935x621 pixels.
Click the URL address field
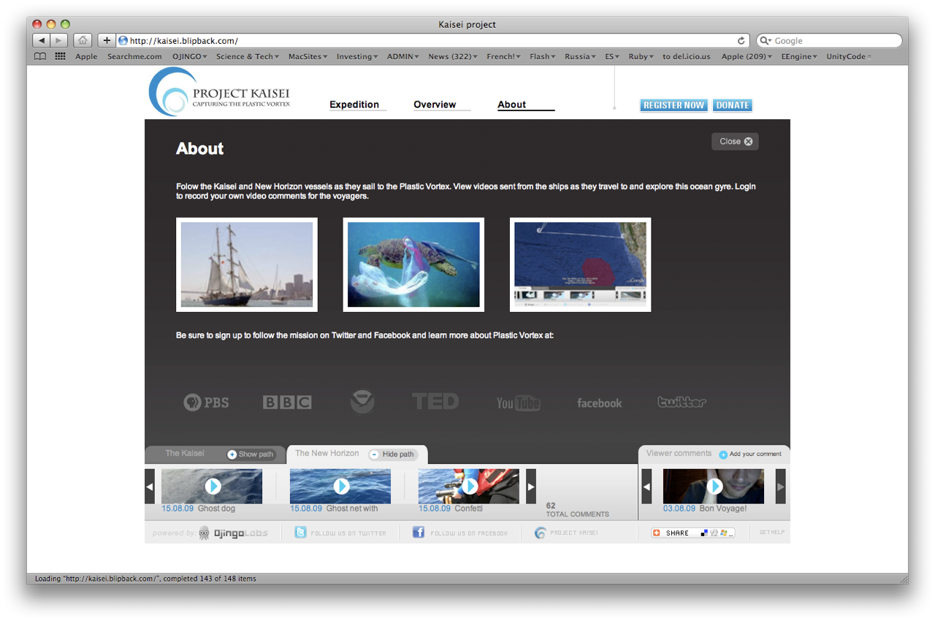pyautogui.click(x=432, y=41)
